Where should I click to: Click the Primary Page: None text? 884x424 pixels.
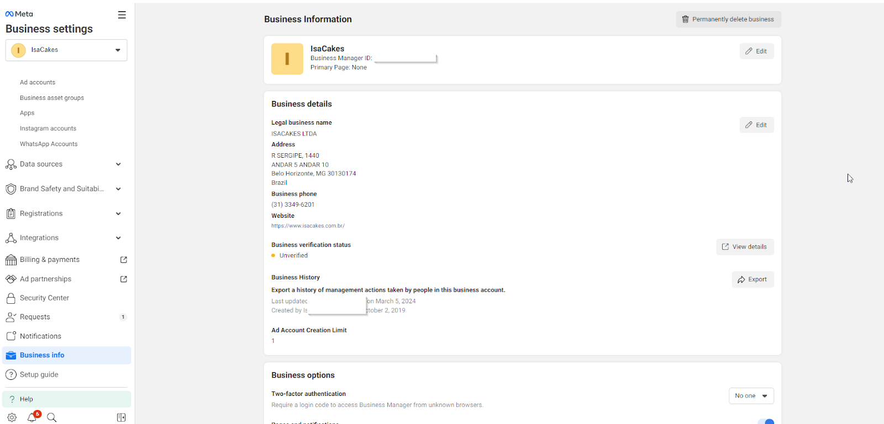tap(338, 68)
